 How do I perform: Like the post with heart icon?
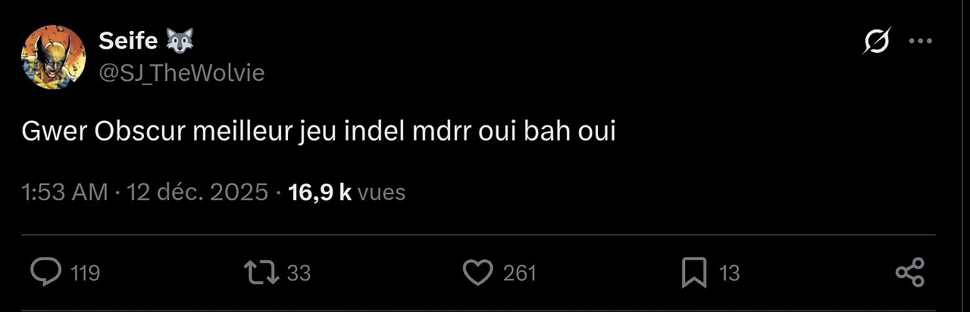(477, 272)
